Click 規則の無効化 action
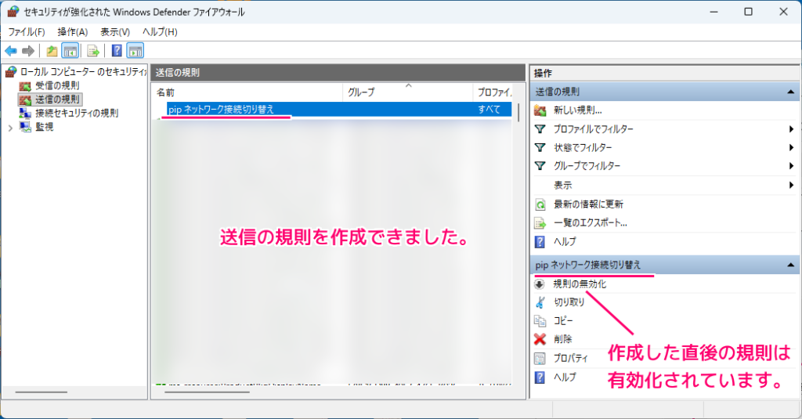 coord(580,284)
